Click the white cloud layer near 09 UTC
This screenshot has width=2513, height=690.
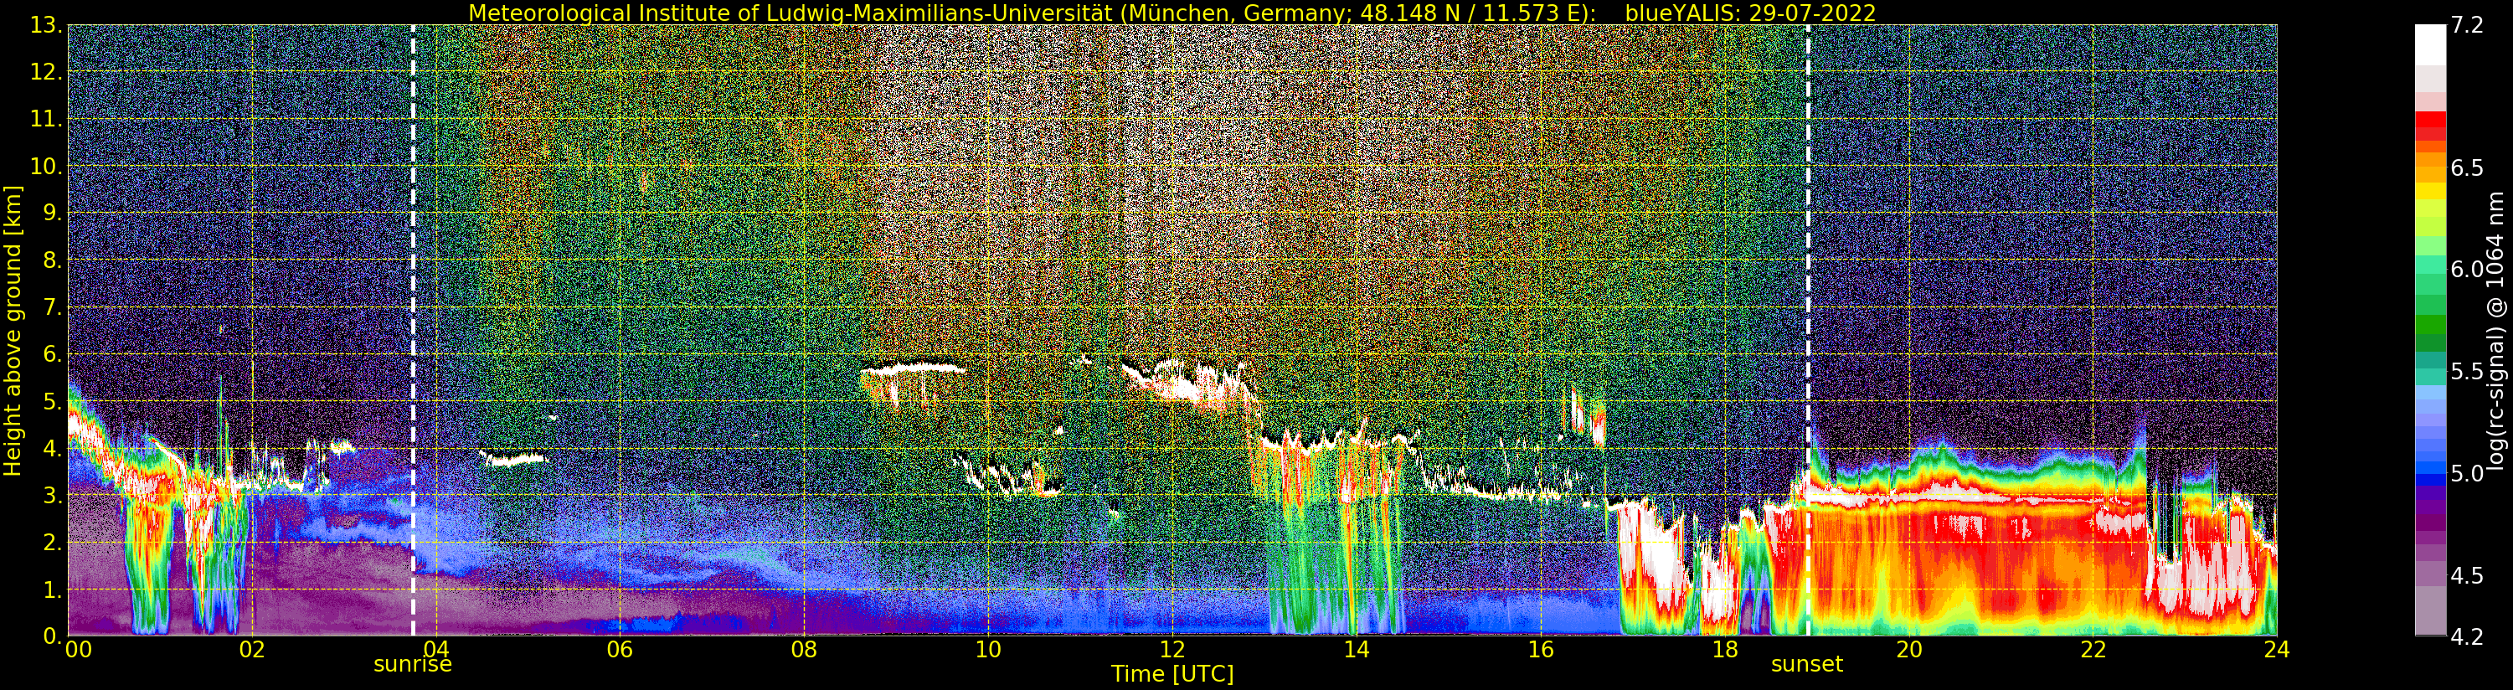tap(914, 370)
